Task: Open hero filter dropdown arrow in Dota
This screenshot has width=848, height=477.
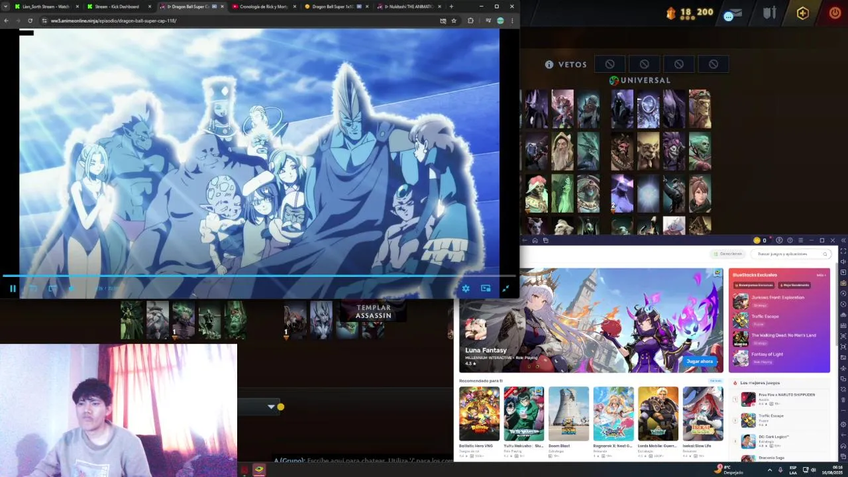Action: (x=271, y=407)
